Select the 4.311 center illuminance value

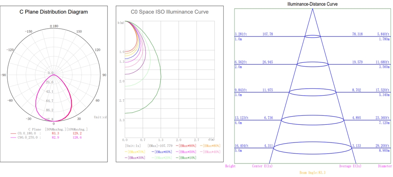point(268,146)
